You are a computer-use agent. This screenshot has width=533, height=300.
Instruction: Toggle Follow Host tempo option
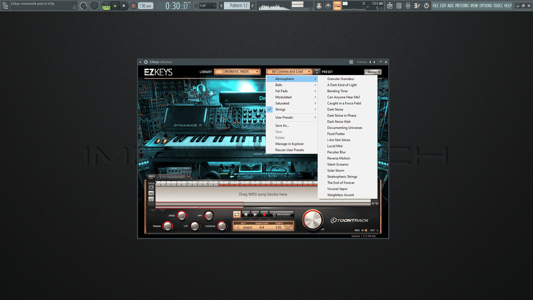click(x=288, y=227)
